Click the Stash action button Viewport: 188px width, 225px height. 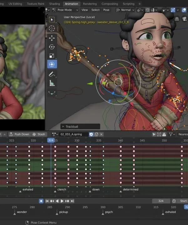tap(39, 134)
